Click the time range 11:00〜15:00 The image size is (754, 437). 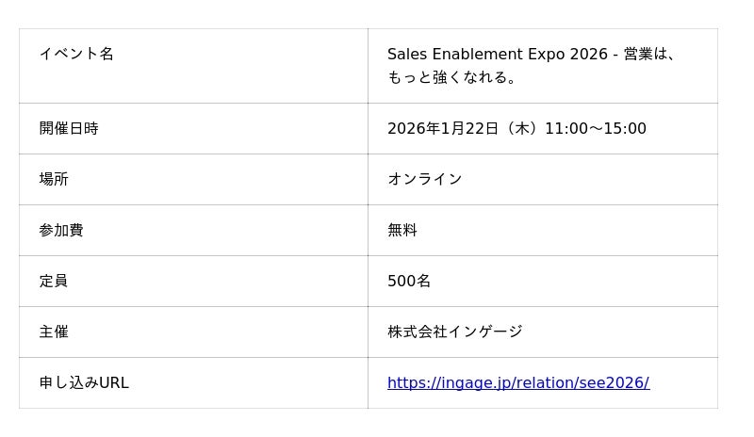pos(596,128)
